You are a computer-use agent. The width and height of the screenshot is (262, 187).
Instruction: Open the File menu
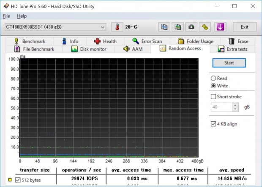click(6, 16)
